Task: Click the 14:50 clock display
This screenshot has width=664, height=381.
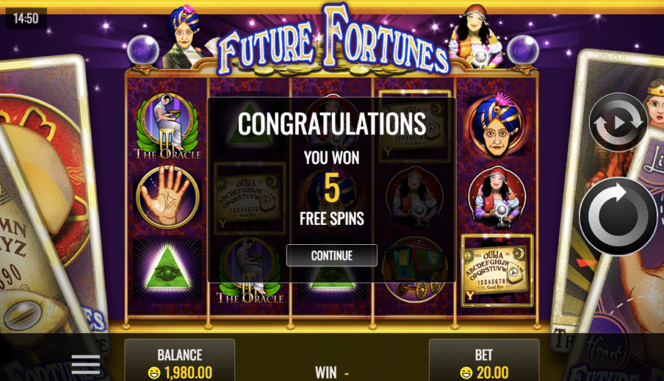Action: point(26,19)
